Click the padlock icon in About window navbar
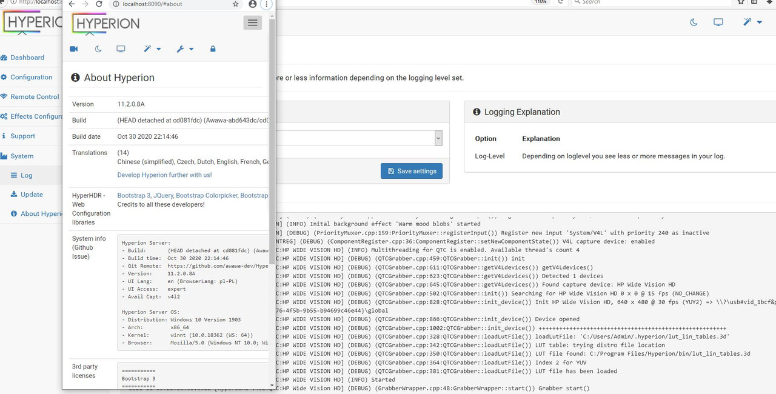Viewport: 776px width, 394px height. click(213, 49)
